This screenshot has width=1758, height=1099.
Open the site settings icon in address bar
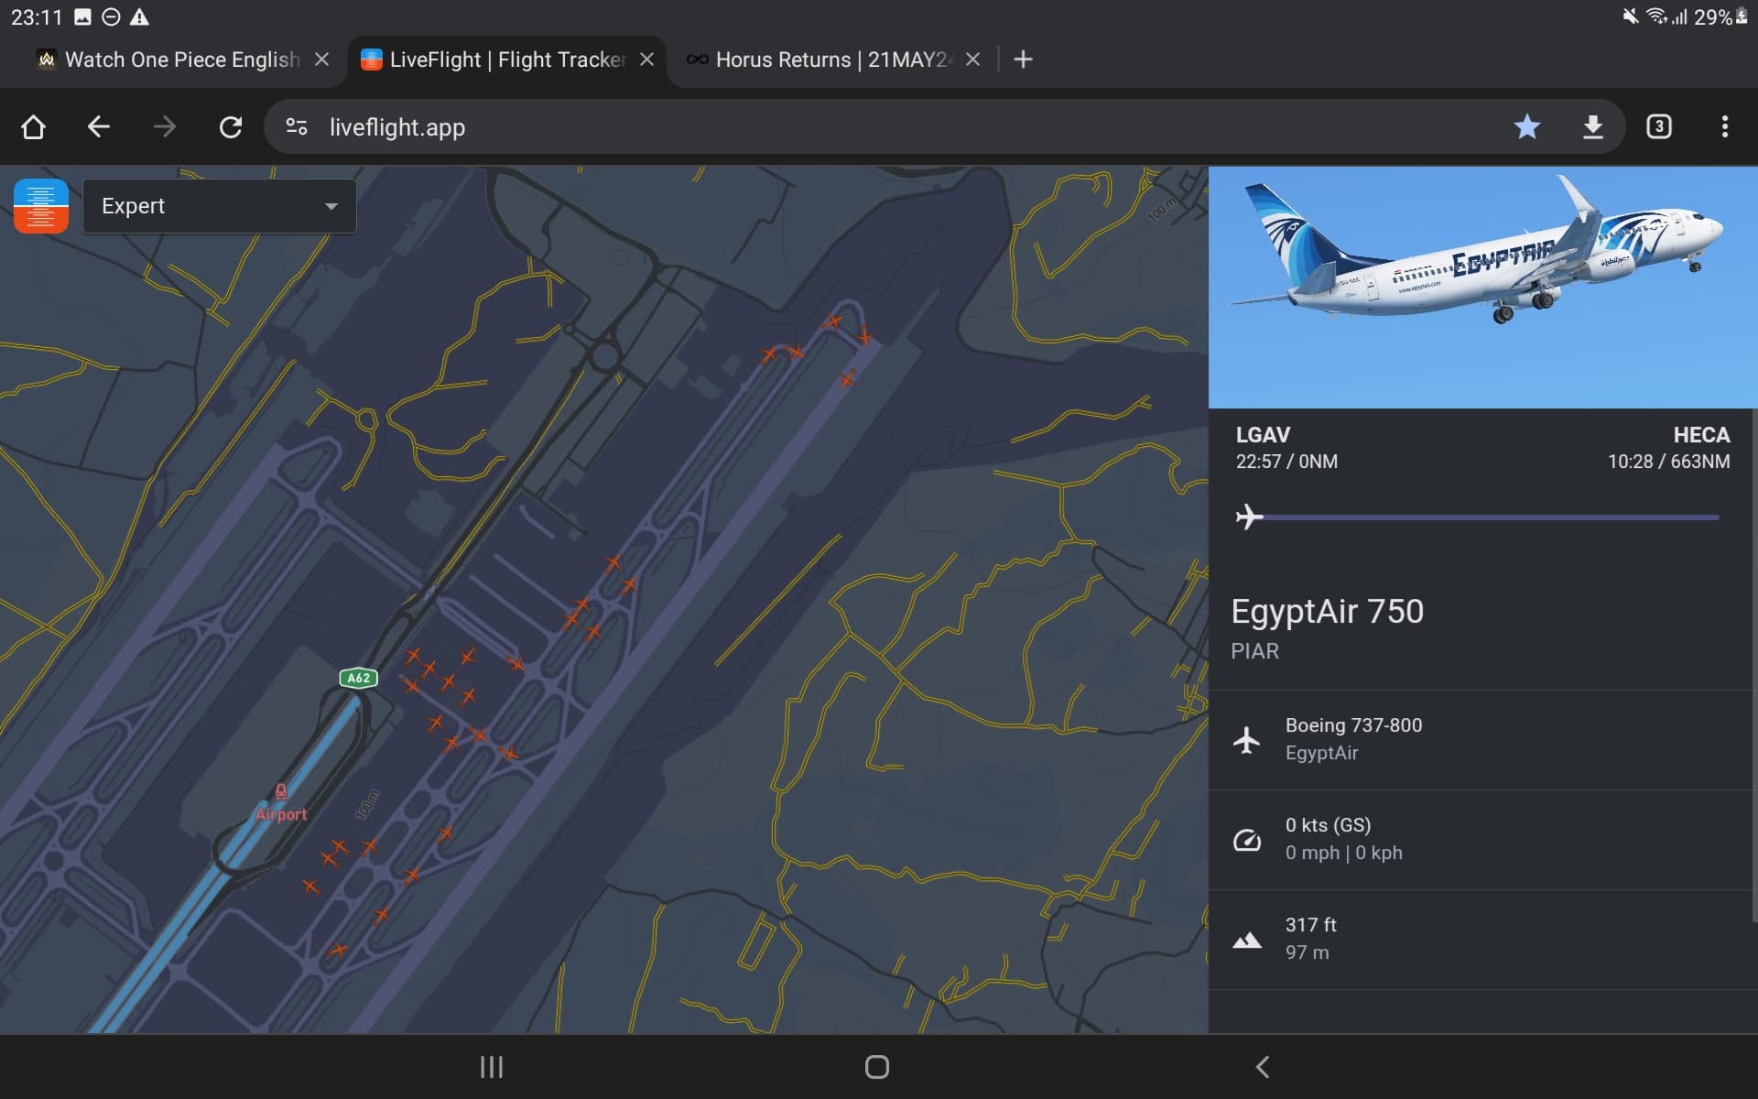pos(297,127)
